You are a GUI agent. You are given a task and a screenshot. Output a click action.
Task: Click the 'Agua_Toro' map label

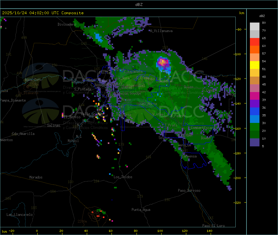tap(33, 80)
